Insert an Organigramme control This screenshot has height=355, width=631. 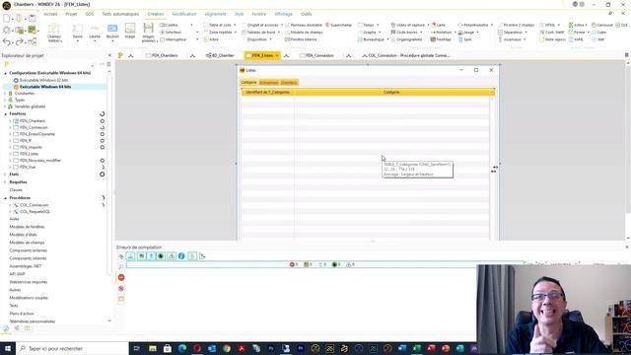click(406, 39)
